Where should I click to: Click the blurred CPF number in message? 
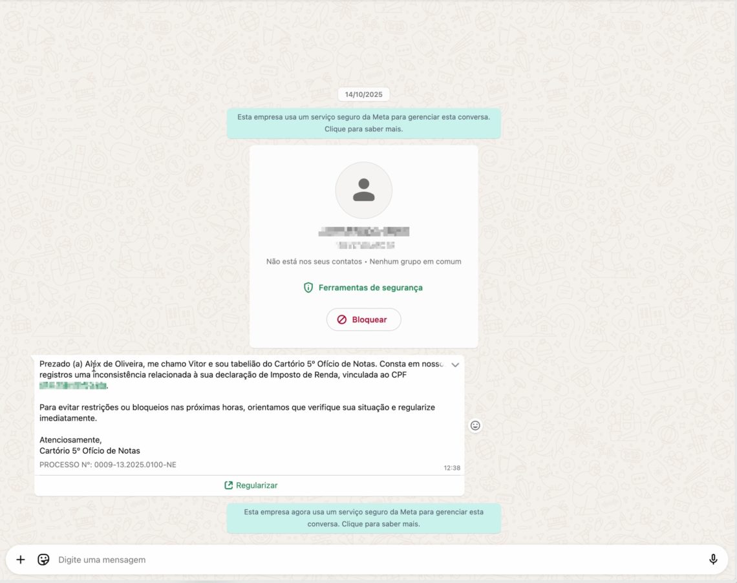(72, 386)
